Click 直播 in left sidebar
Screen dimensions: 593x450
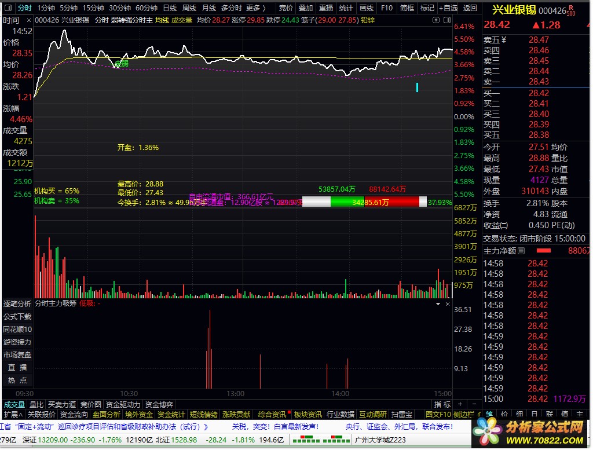[17, 368]
